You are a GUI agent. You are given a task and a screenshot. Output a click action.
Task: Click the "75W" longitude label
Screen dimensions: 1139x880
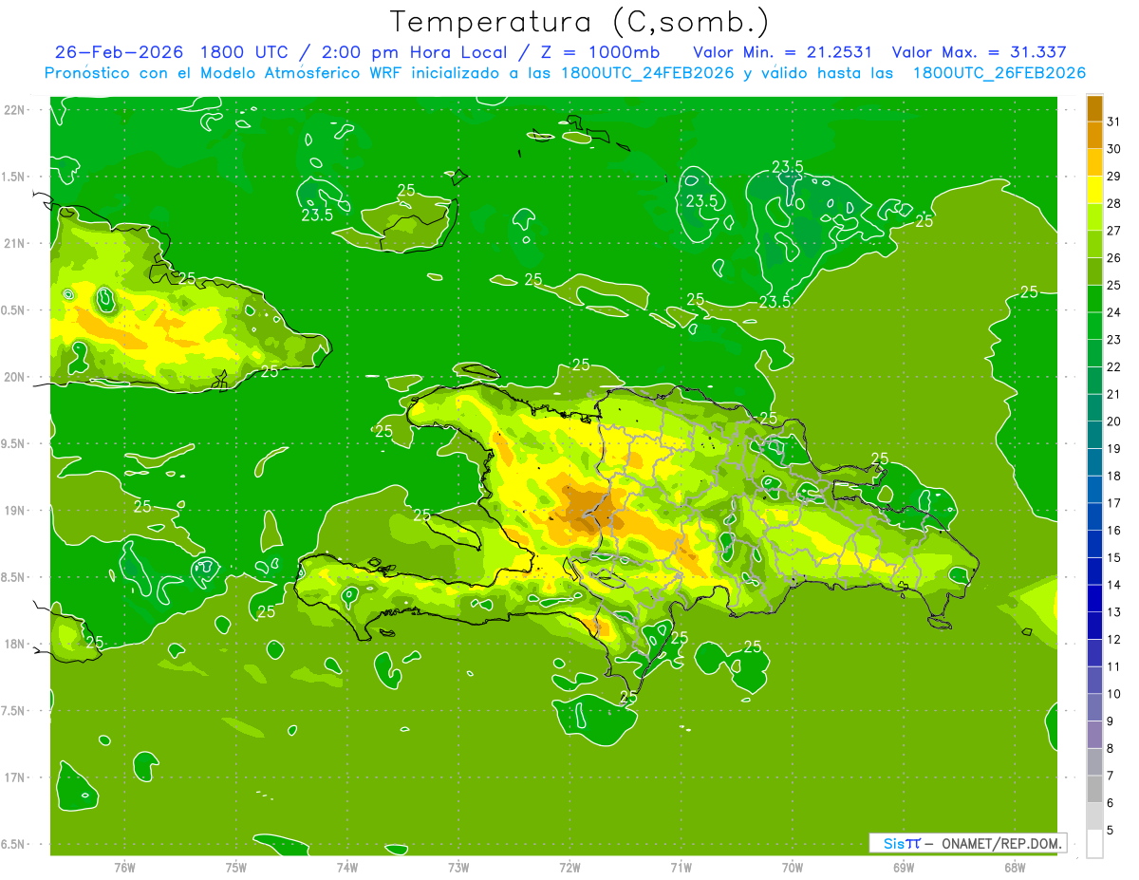(236, 867)
